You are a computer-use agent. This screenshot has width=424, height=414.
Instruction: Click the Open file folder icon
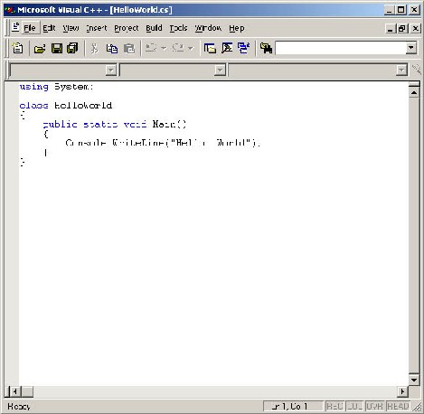tap(40, 48)
